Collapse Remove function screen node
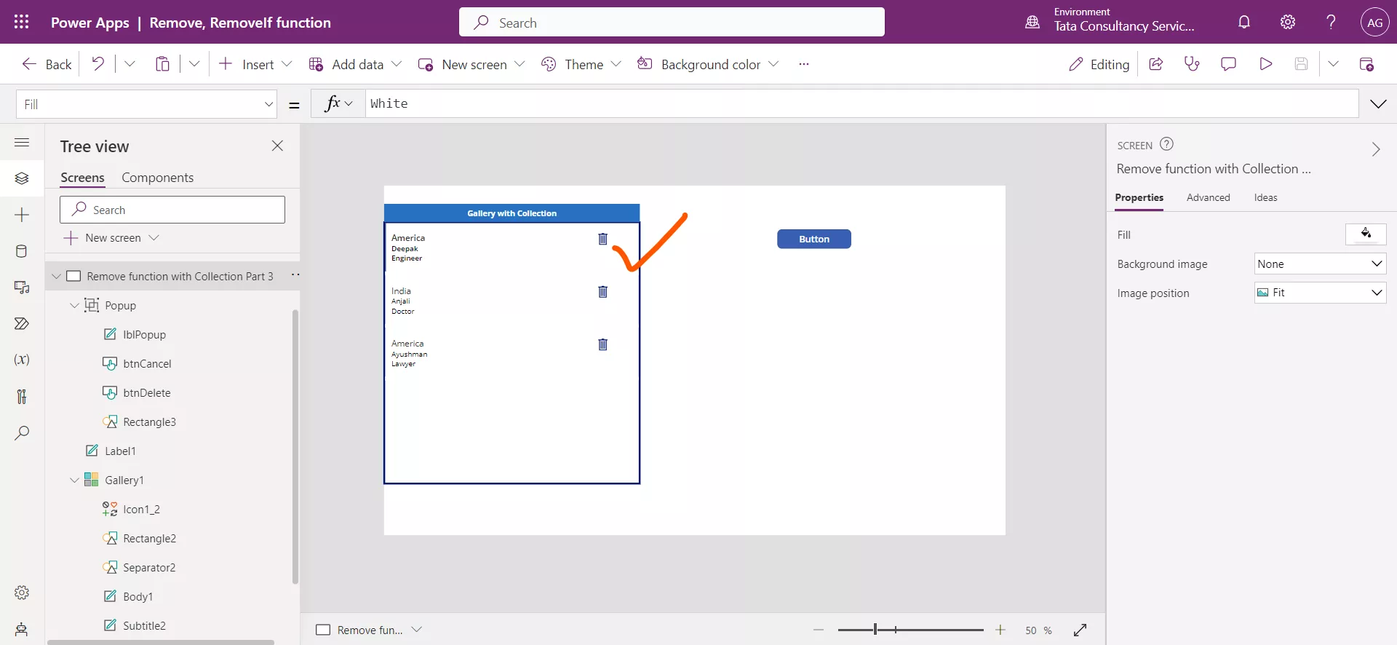This screenshot has height=645, width=1397. coord(56,277)
